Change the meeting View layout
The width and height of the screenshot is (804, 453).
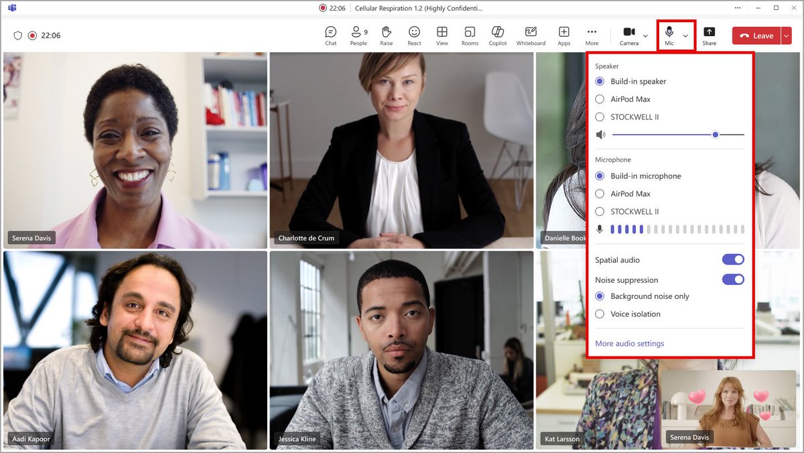coord(442,36)
